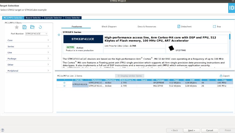Hide the Flash column via X
Image resolution: width=235 pixels, height=133 pixels.
click(184, 80)
